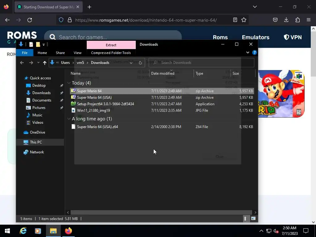Viewport: 316px width, 237px height.
Task: Open the Home ribbon tab
Action: tap(42, 52)
